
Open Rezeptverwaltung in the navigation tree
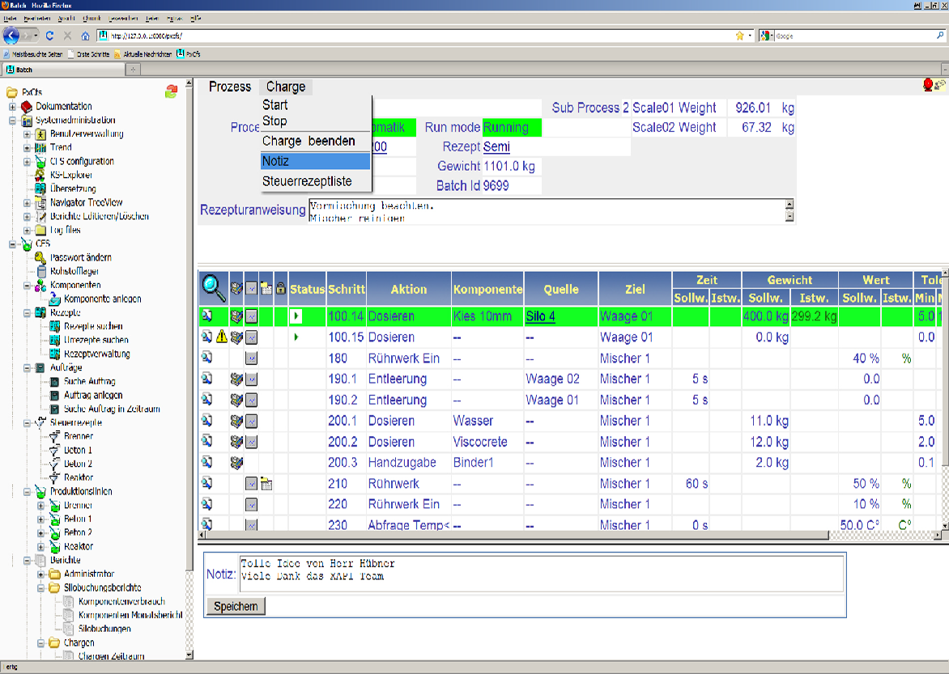point(96,354)
